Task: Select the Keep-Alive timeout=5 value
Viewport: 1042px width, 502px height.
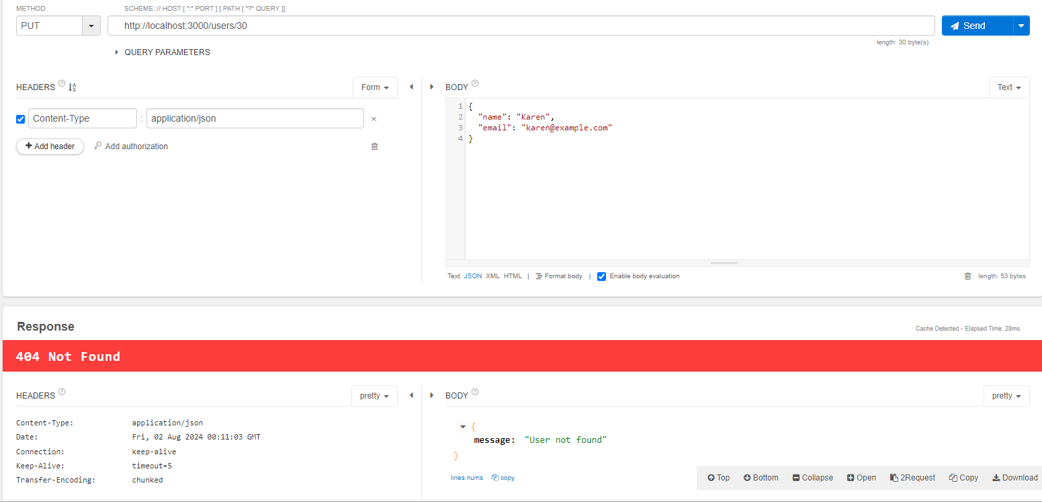Action: pos(152,466)
